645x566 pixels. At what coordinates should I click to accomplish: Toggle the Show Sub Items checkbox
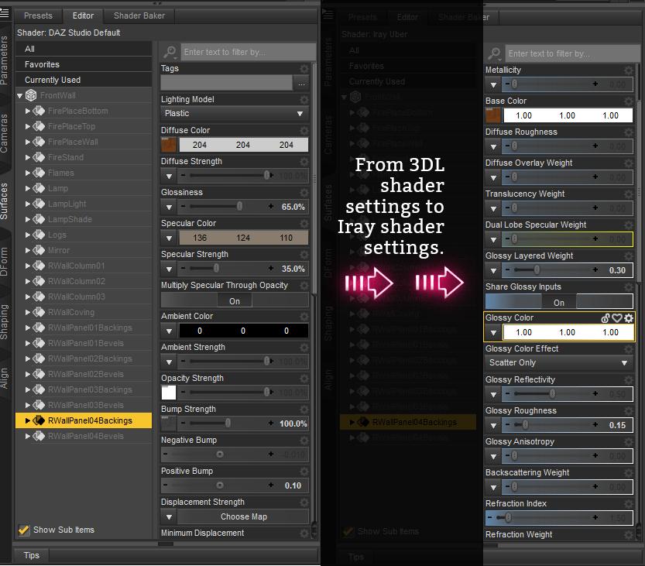click(x=24, y=530)
